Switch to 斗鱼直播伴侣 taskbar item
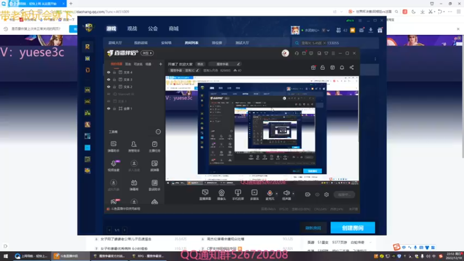The image size is (464, 261). click(x=69, y=256)
